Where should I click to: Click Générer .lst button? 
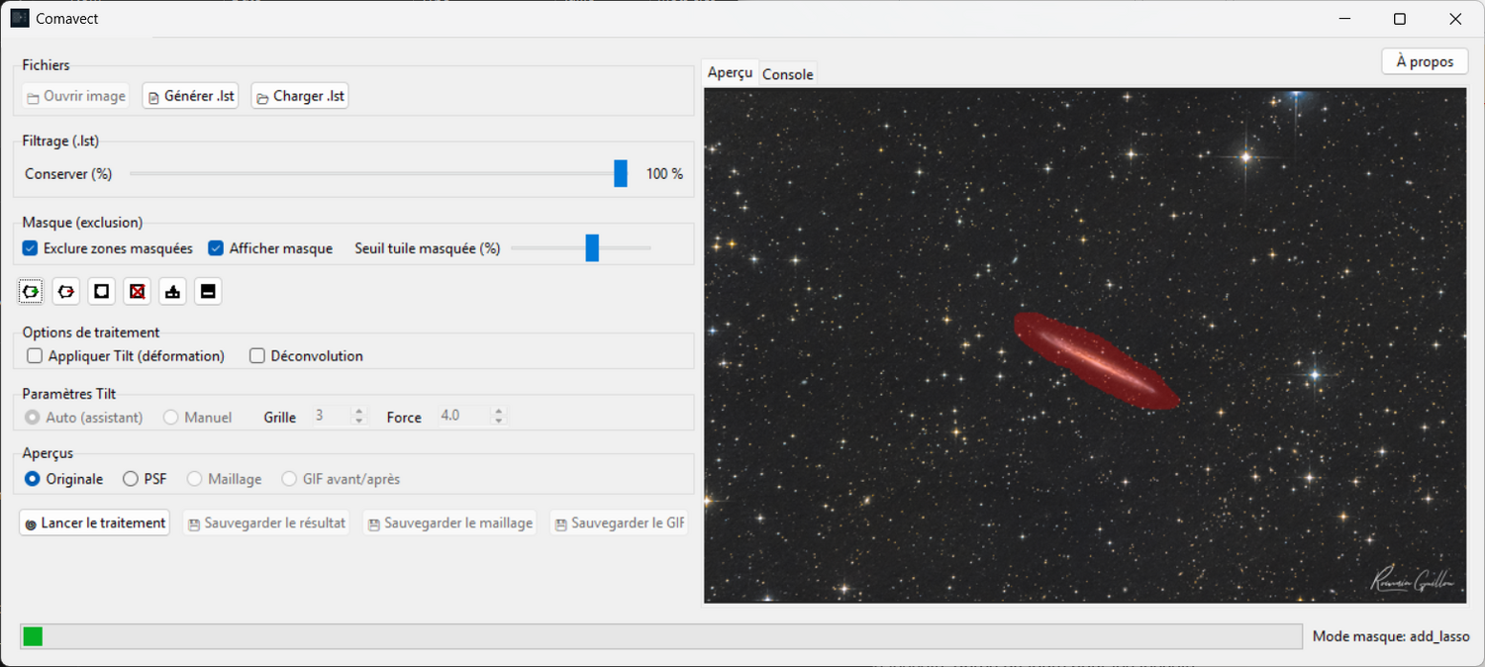coord(191,96)
